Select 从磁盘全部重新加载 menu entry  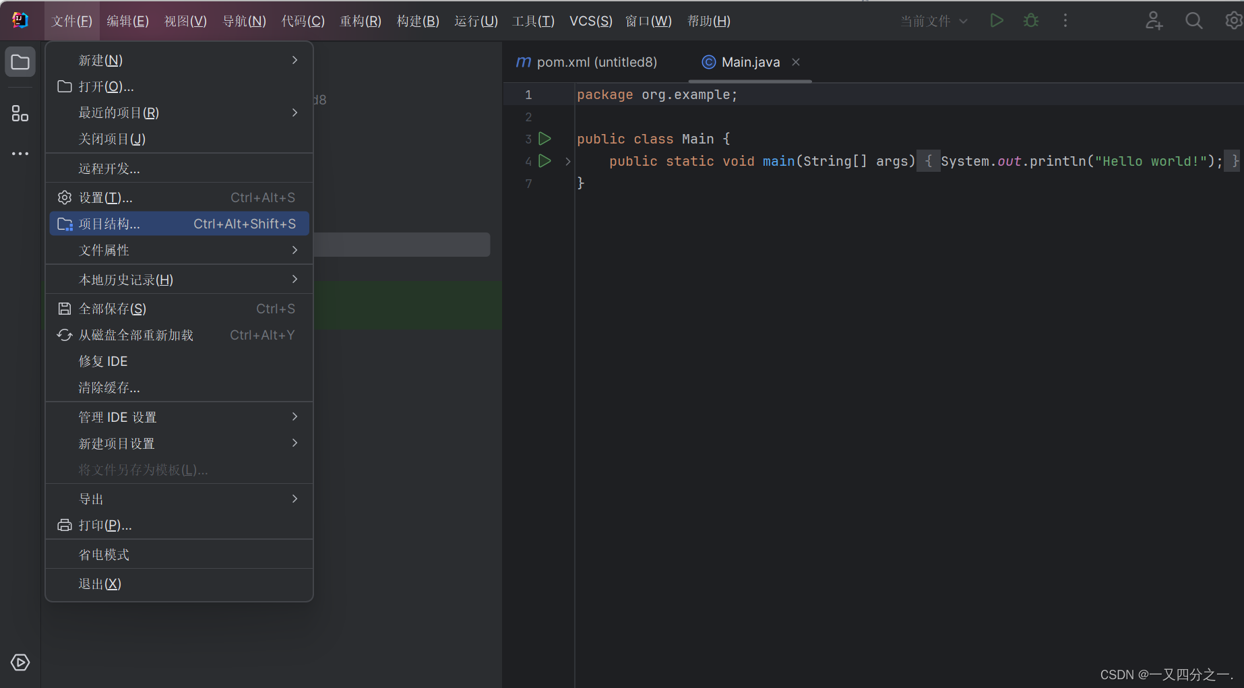click(x=179, y=335)
